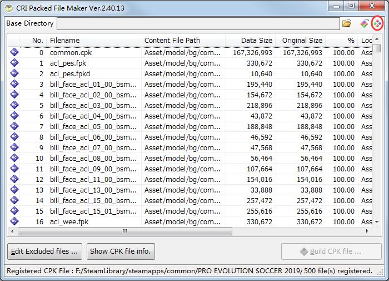Click the vertical scrollbar up arrow
The image size is (389, 281).
pyautogui.click(x=377, y=39)
